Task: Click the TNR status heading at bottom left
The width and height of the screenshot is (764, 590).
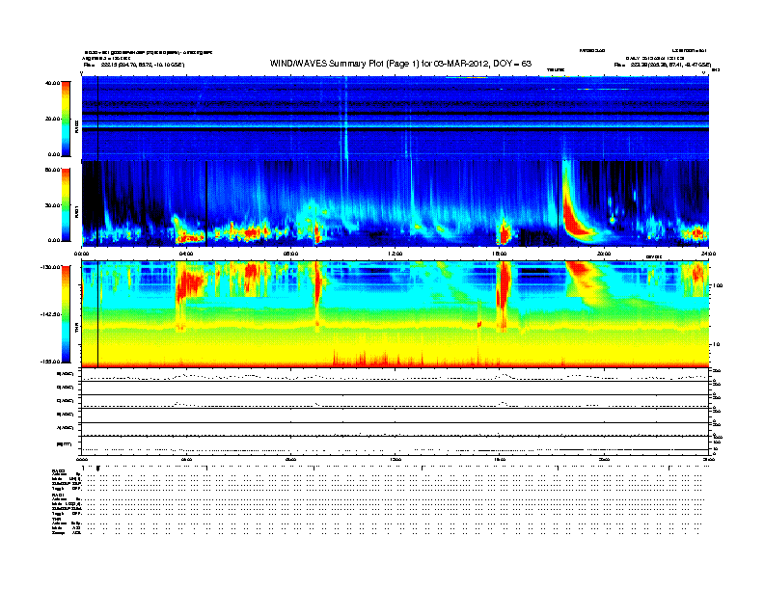Action: point(56,520)
